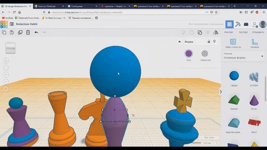Viewport: 267px width, 150px height.
Task: Open the Blocks pickaxe view
Action: 238,24
